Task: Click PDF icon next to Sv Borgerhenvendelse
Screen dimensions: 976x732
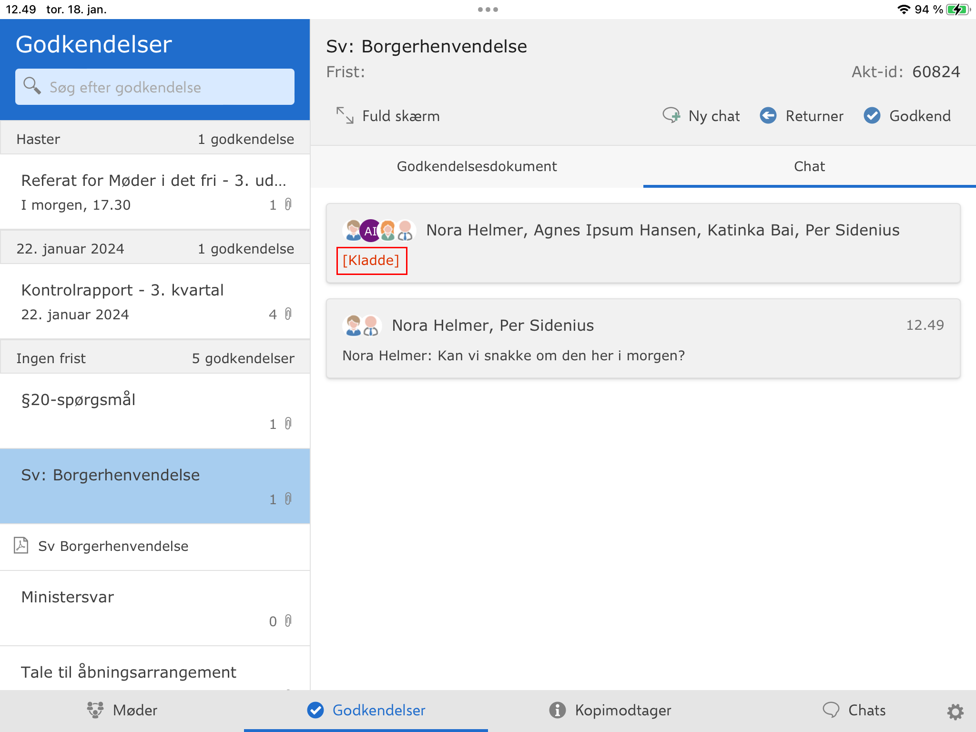Action: coord(21,545)
